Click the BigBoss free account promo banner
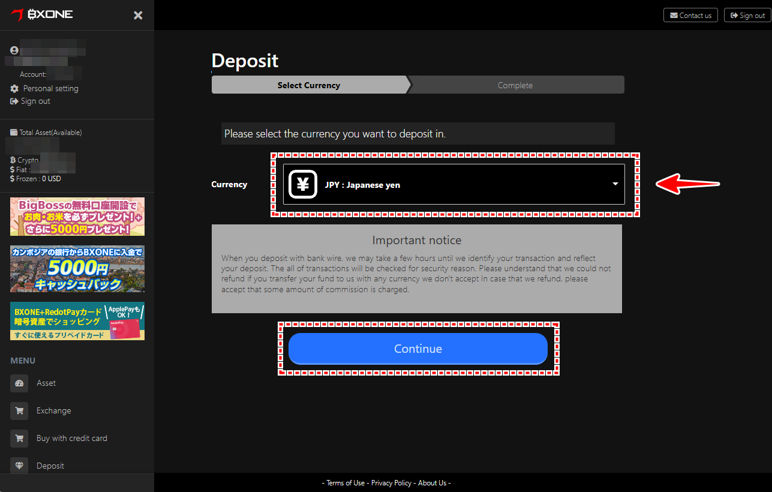 77,217
